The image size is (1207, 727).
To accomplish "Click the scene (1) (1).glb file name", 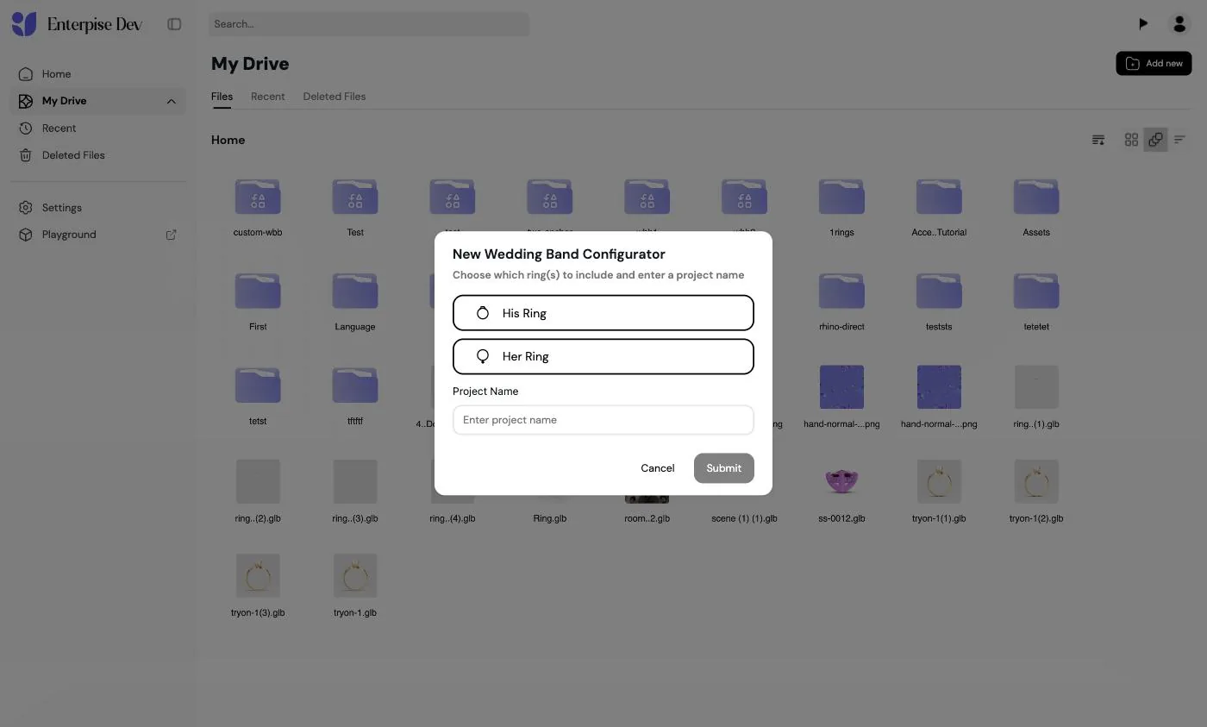I will click(x=745, y=518).
